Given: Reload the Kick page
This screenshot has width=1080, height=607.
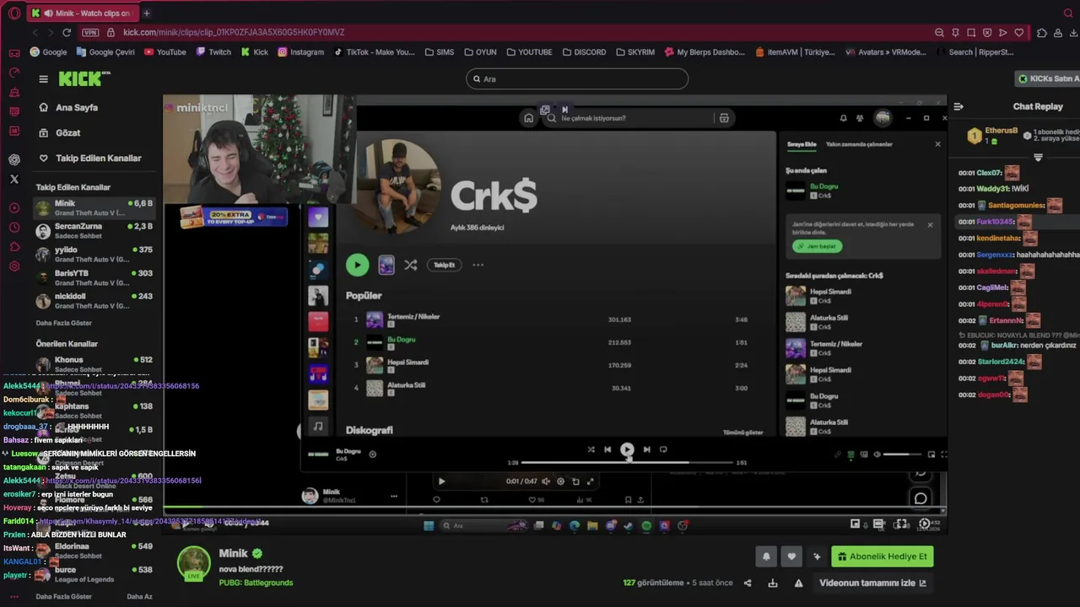Looking at the screenshot, I should 67,32.
